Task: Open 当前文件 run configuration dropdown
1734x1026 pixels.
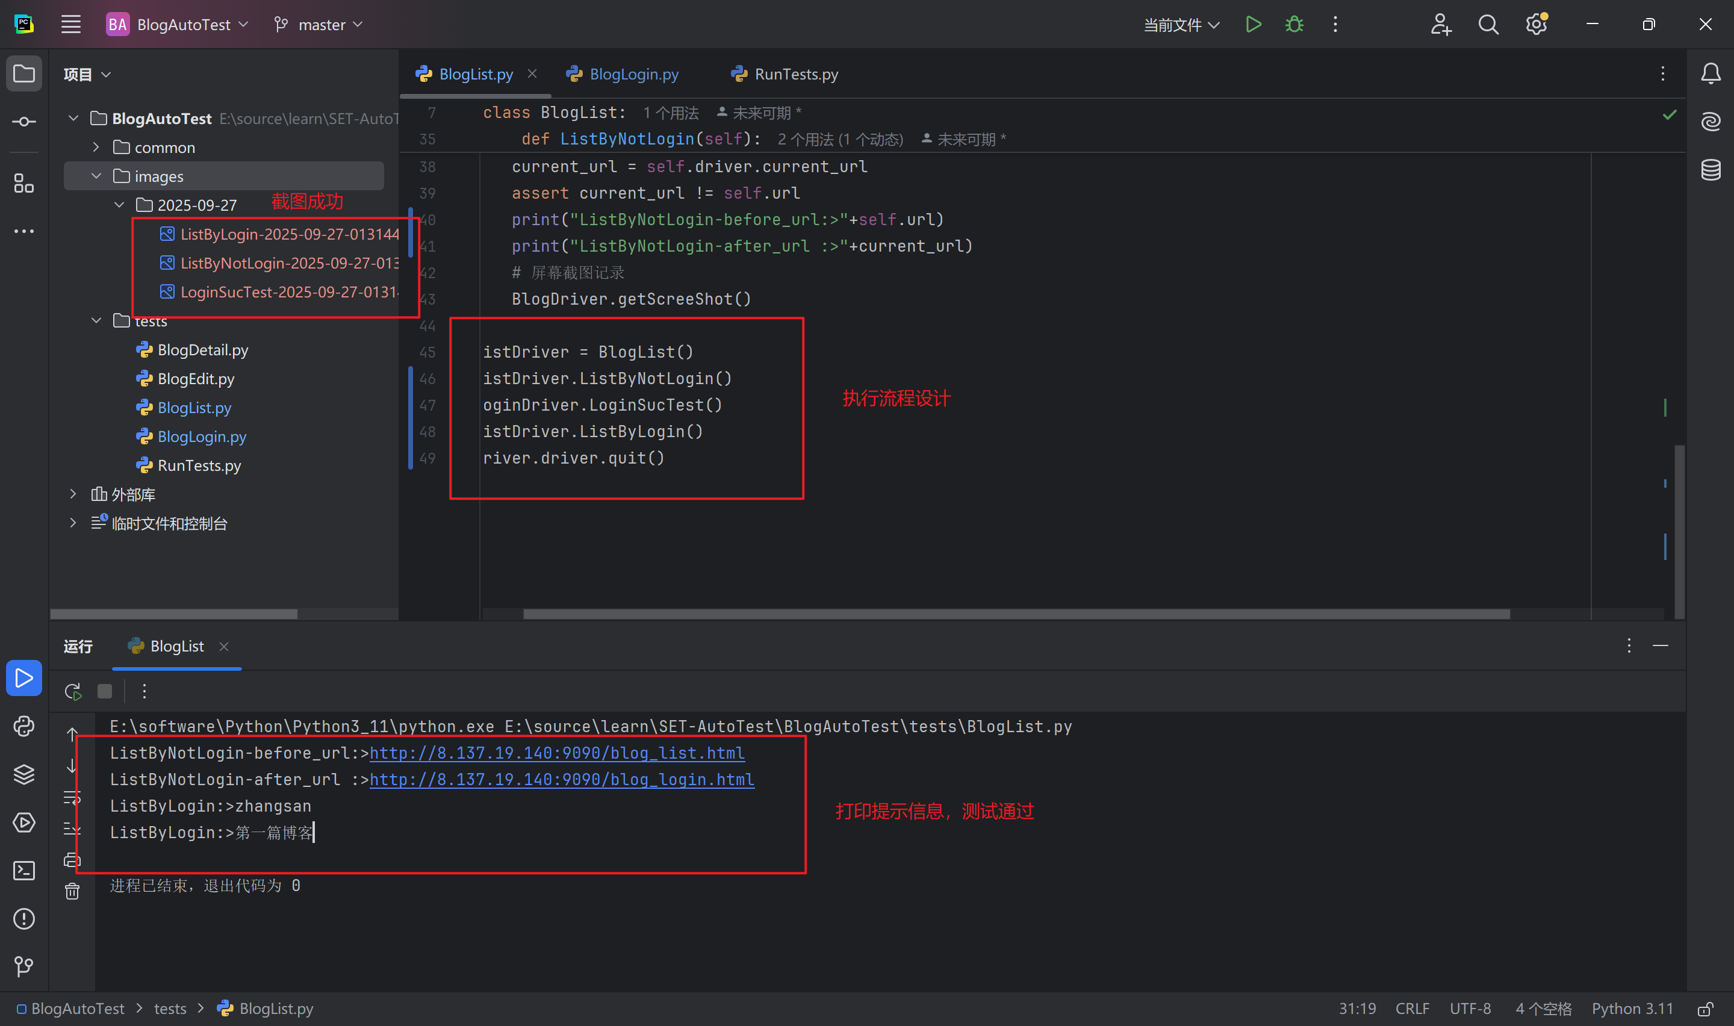Action: (1181, 25)
